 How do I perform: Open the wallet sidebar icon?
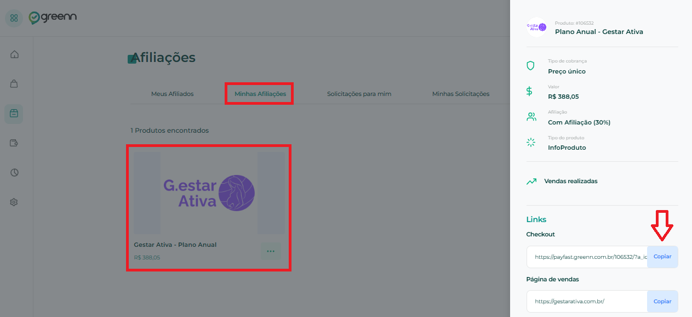14,143
